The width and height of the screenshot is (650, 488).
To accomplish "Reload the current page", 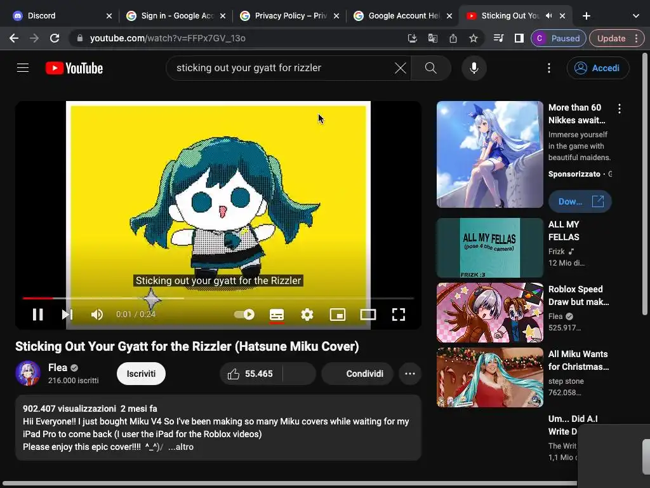I will click(55, 38).
